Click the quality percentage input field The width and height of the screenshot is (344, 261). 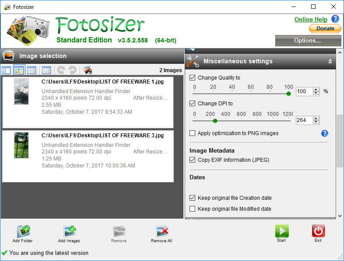tap(305, 91)
